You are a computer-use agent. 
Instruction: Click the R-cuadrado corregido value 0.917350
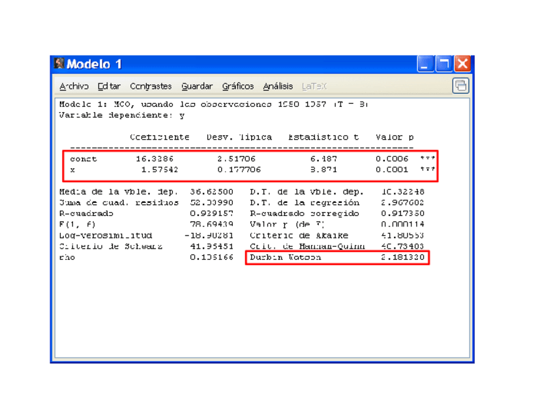click(402, 214)
